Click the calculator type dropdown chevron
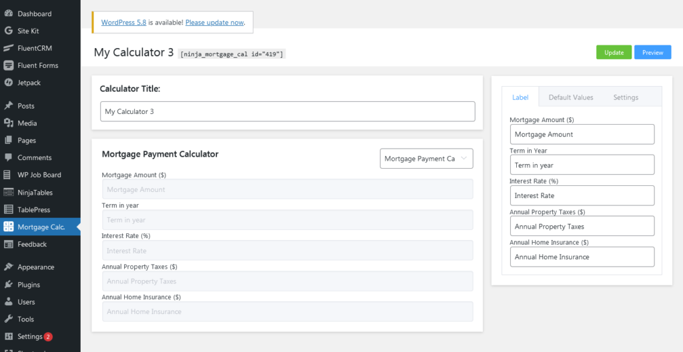The width and height of the screenshot is (683, 352). tap(464, 158)
